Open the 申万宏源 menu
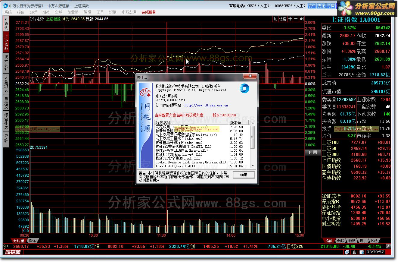This screenshot has height=262, width=398. coord(129,12)
